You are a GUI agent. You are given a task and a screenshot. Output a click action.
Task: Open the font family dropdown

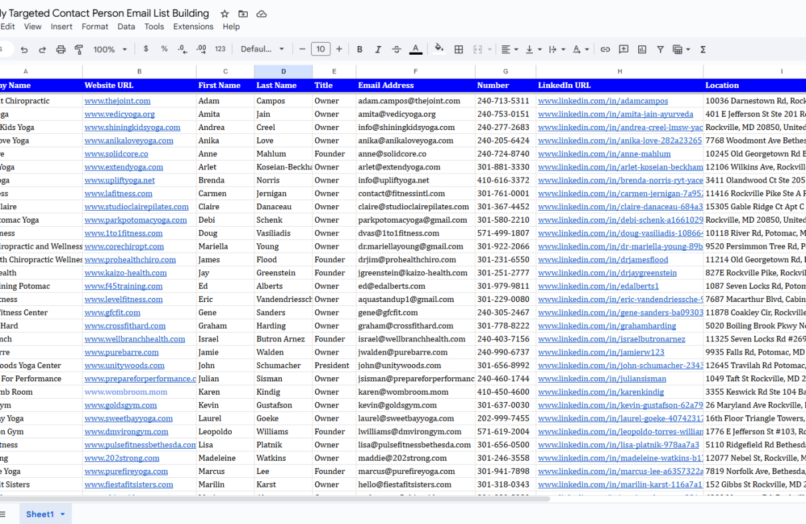pyautogui.click(x=262, y=49)
